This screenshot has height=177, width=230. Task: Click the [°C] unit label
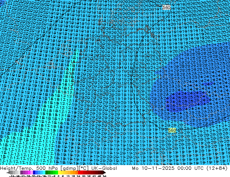pos(83,168)
